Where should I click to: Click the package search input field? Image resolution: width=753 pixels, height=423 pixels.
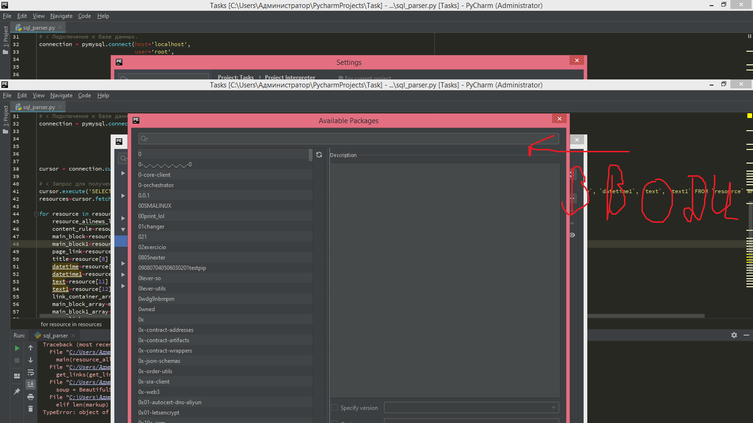coord(349,139)
